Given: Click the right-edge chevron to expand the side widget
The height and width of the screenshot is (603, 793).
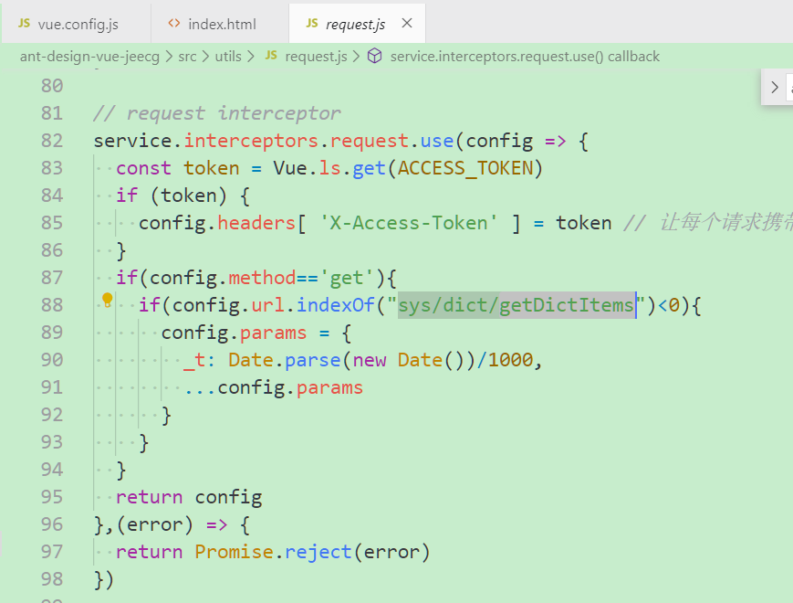Looking at the screenshot, I should pos(775,87).
